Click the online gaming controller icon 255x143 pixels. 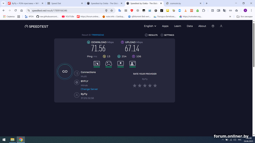tap(109, 63)
